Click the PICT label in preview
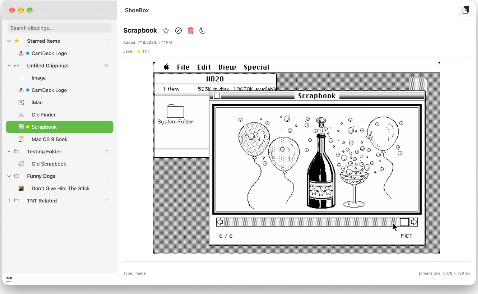This screenshot has width=478, height=294. click(x=407, y=236)
